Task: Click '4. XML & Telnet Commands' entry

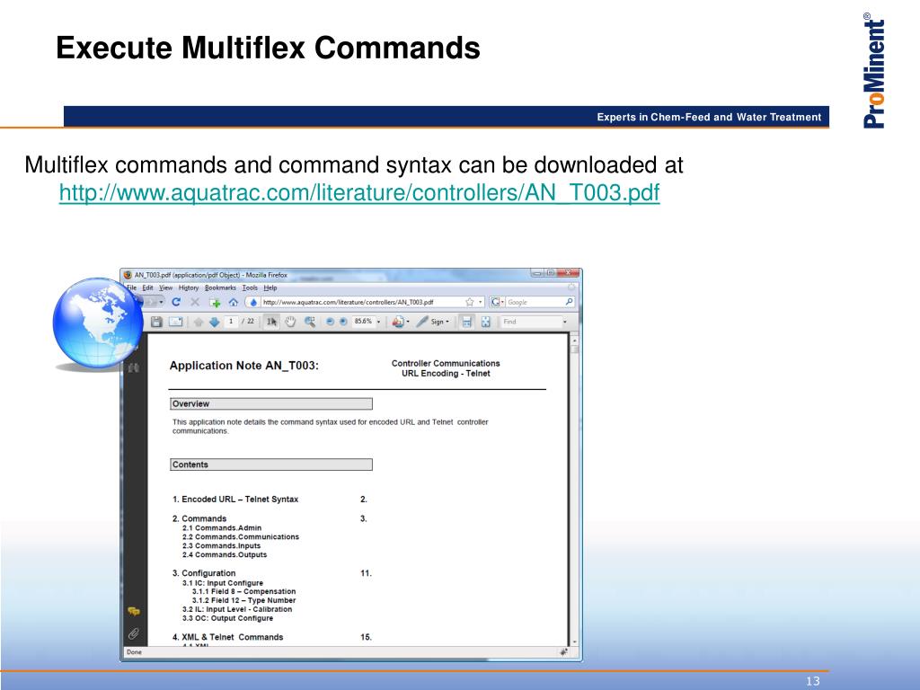Action: (227, 637)
